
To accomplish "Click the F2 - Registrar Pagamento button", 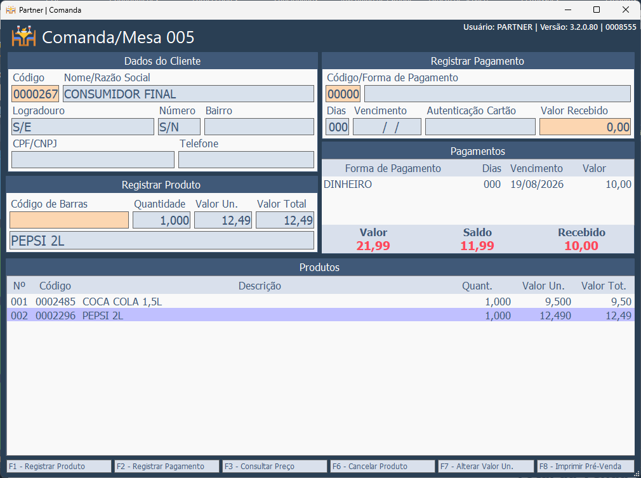I will coord(167,466).
